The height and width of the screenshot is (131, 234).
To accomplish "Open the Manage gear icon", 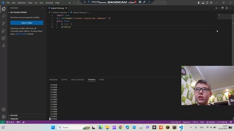I will pyautogui.click(x=4, y=117).
